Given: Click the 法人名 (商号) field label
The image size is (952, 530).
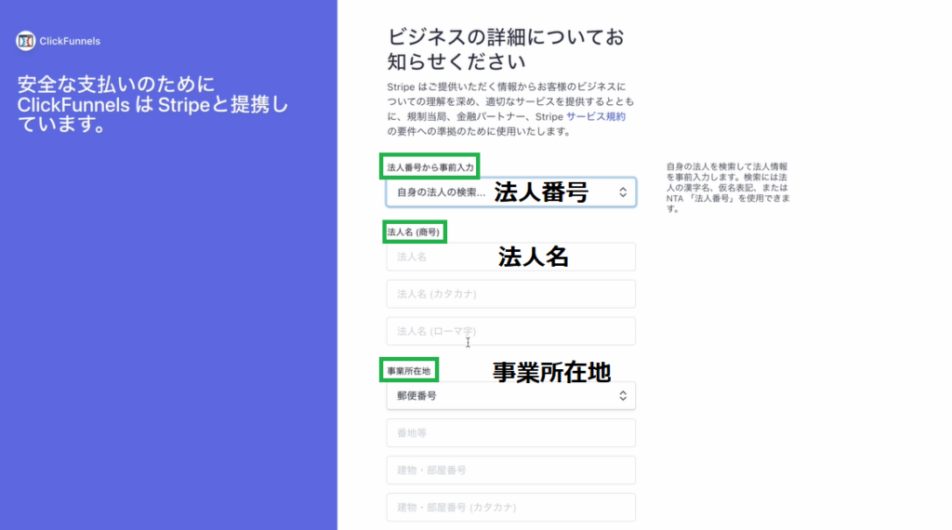Looking at the screenshot, I should coord(414,232).
